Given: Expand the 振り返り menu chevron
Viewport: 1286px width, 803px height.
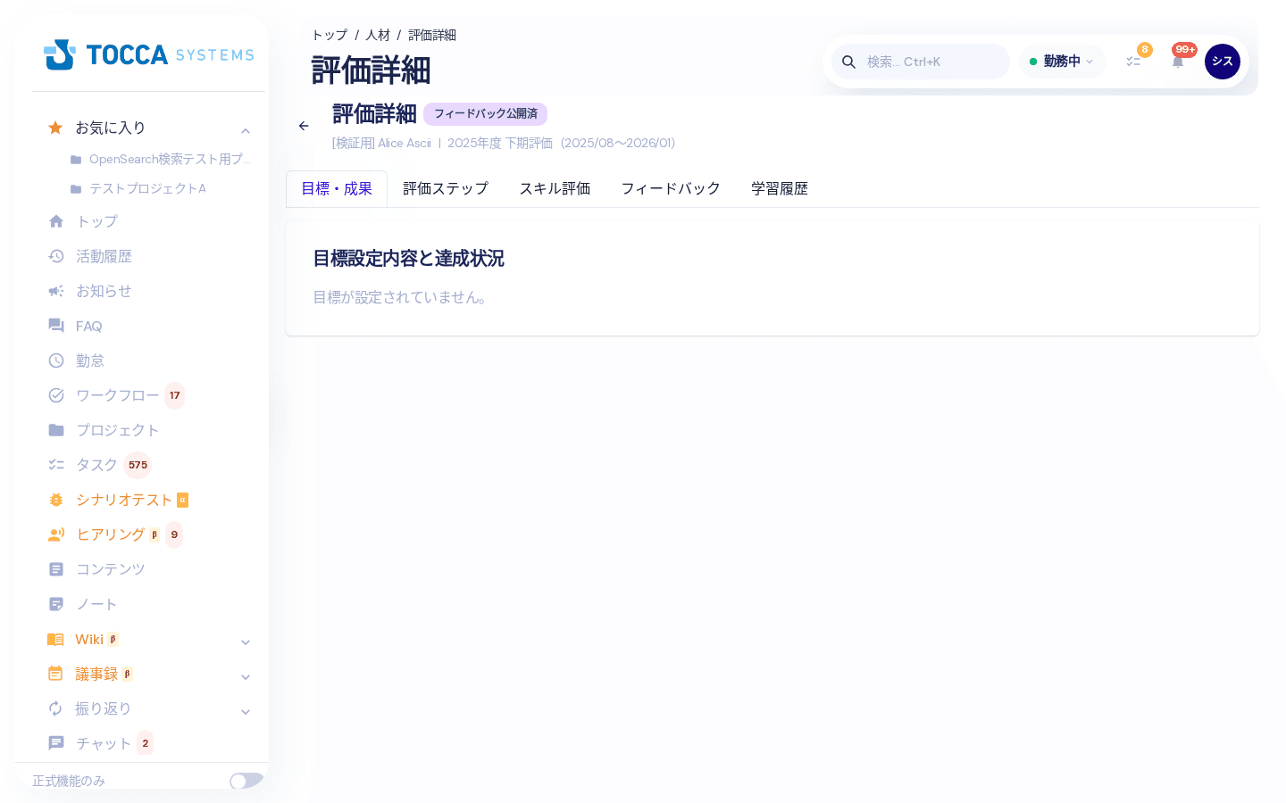Looking at the screenshot, I should (246, 712).
